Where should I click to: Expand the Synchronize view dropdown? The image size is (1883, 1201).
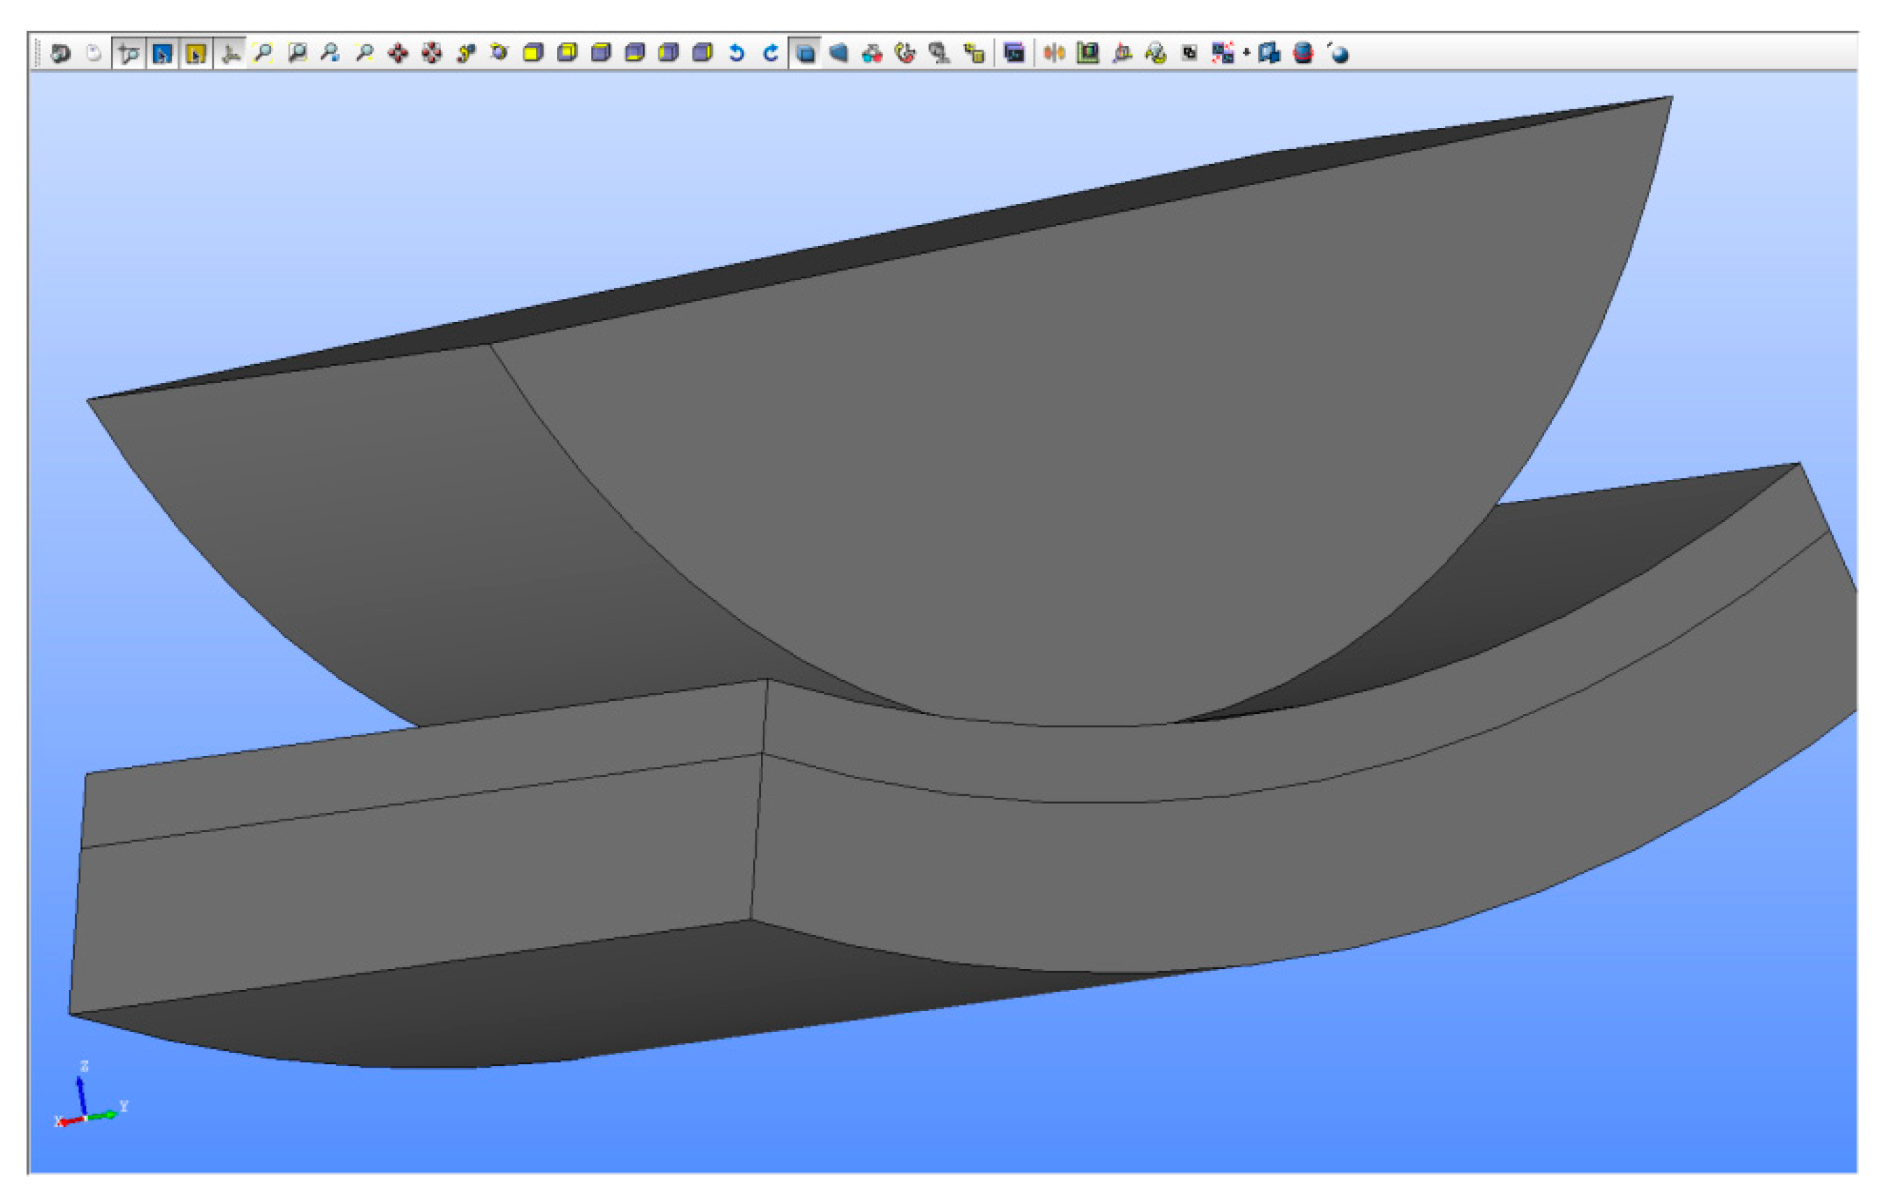[x=1246, y=53]
